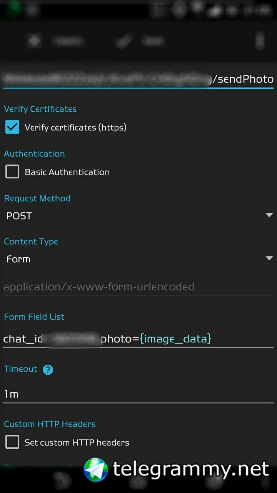This screenshot has width=277, height=493.
Task: Tap the pencil icon in top toolbar
Action: [124, 41]
